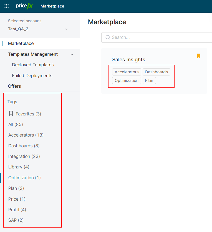Toggle the Sales Insights favorite bookmark
The width and height of the screenshot is (212, 232).
point(199,56)
